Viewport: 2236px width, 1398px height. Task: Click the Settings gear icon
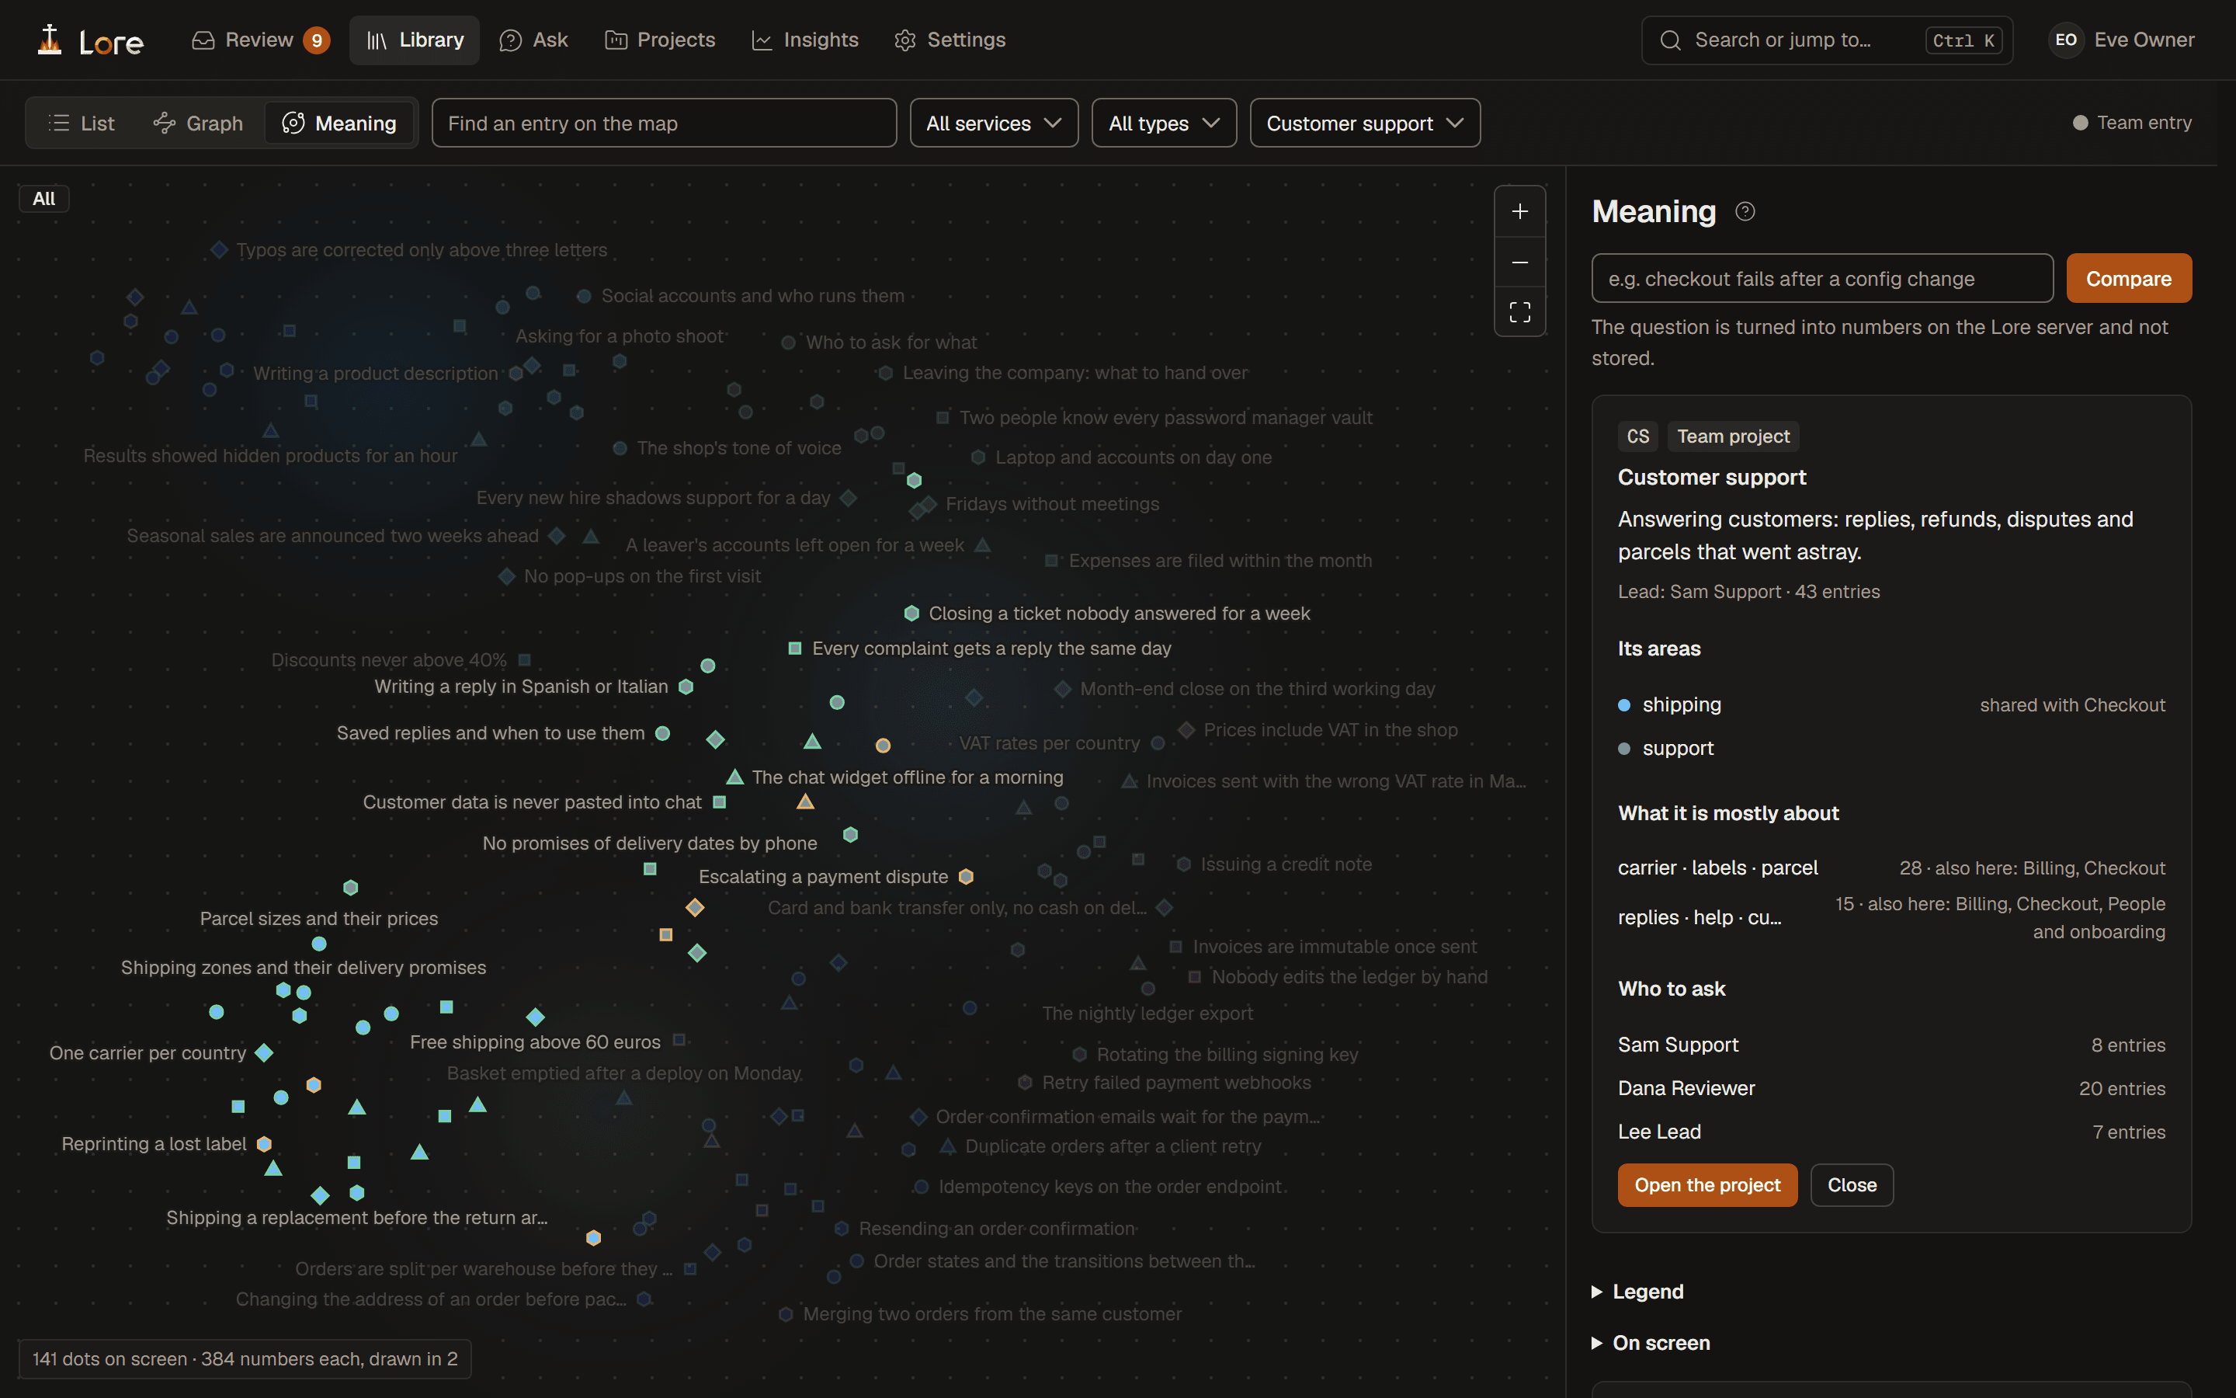[904, 40]
